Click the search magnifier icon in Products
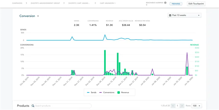This screenshot has width=219, height=110. pos(33,106)
